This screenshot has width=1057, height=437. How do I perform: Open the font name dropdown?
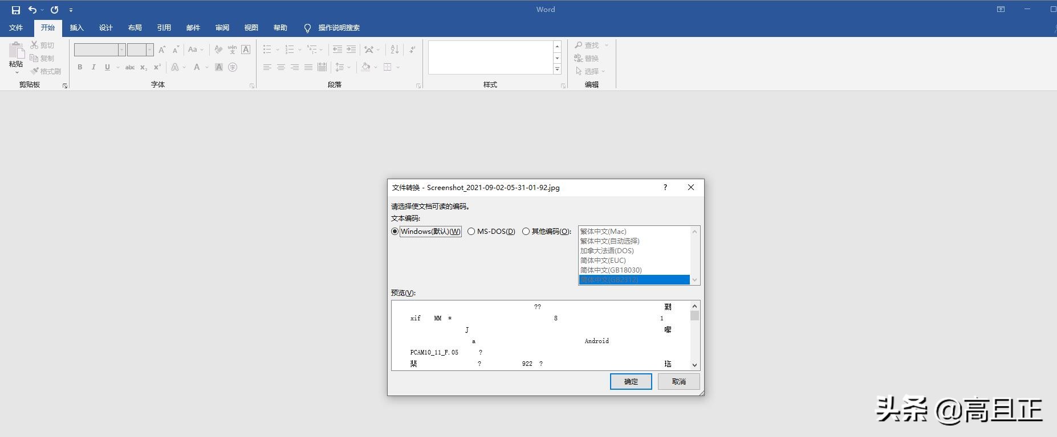click(x=121, y=50)
